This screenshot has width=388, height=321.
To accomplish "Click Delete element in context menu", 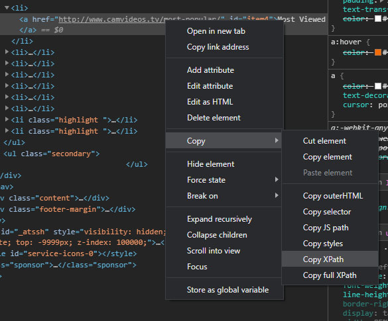I will click(224, 118).
